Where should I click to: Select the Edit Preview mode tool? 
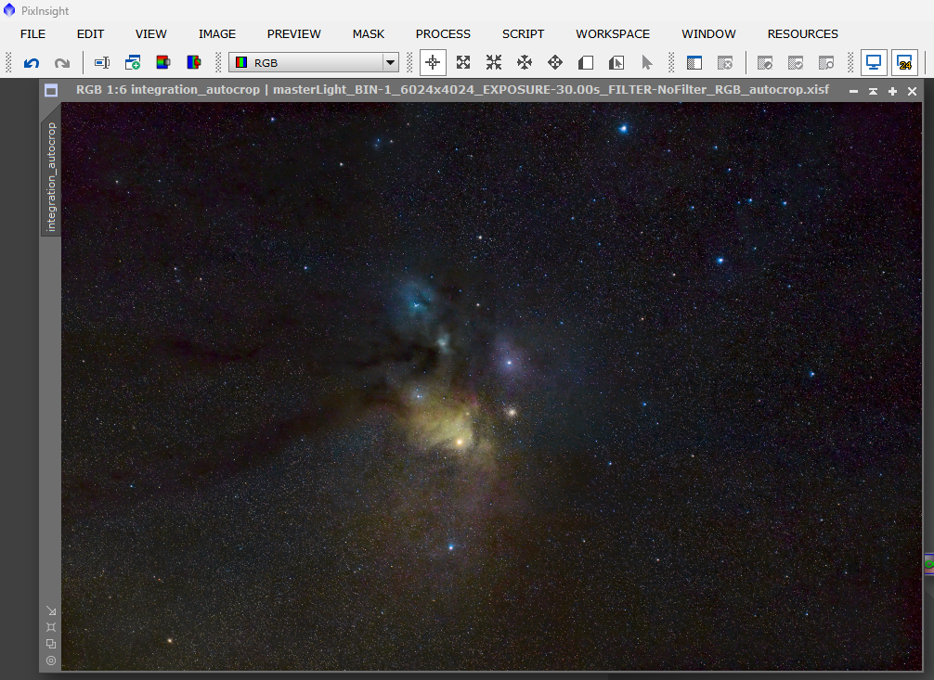(616, 62)
